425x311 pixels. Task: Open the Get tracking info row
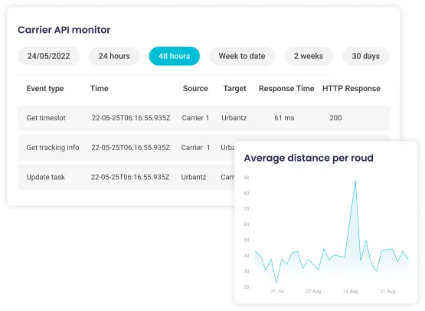(126, 148)
